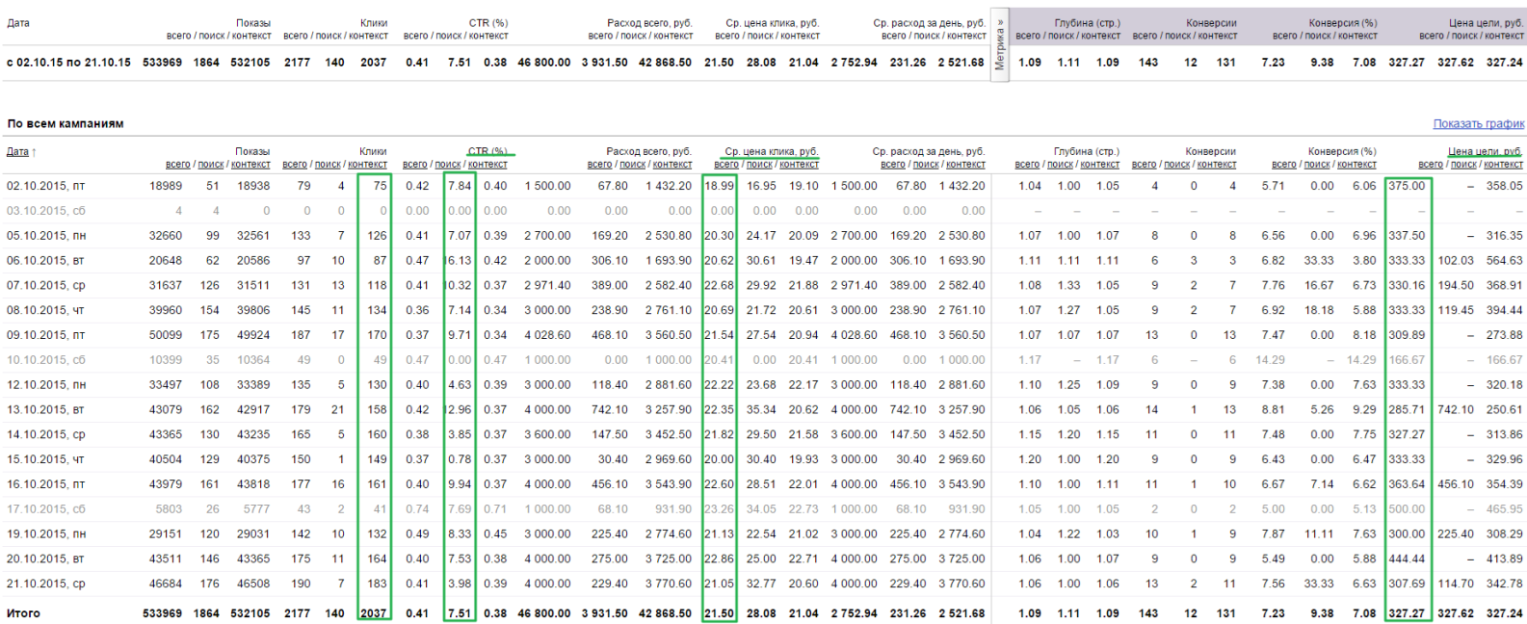The height and width of the screenshot is (624, 1527).
Task: Select the 444.44 goal cost for 20.10.2015
Action: 1407,559
